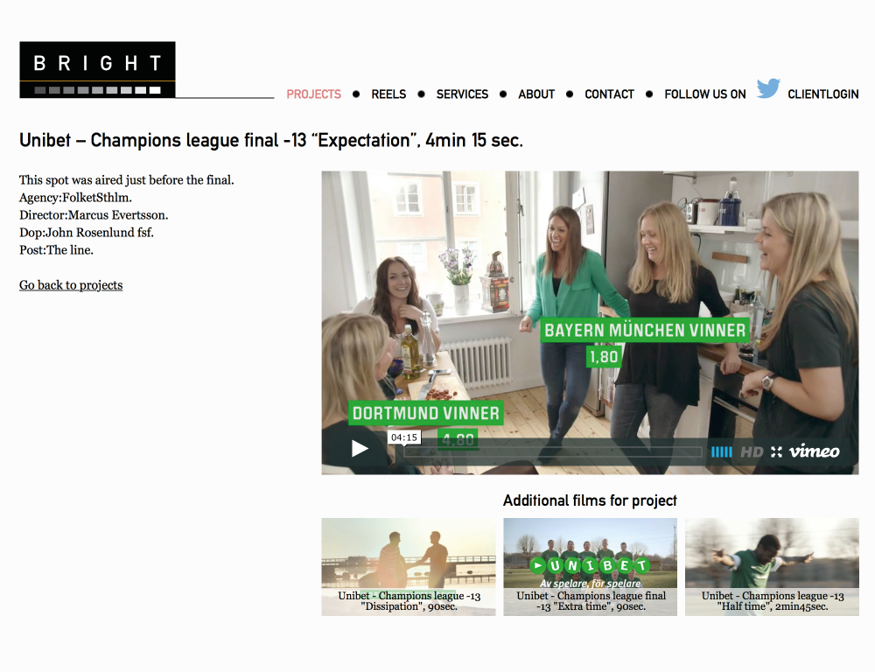Click the Follow Us On link
This screenshot has width=875, height=672.
coord(704,94)
